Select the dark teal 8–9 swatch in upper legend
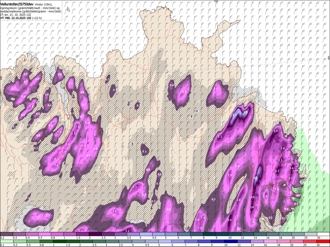This screenshot has width=330, height=247. tap(209, 234)
